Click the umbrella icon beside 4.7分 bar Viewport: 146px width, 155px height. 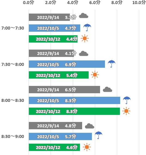click(x=87, y=27)
